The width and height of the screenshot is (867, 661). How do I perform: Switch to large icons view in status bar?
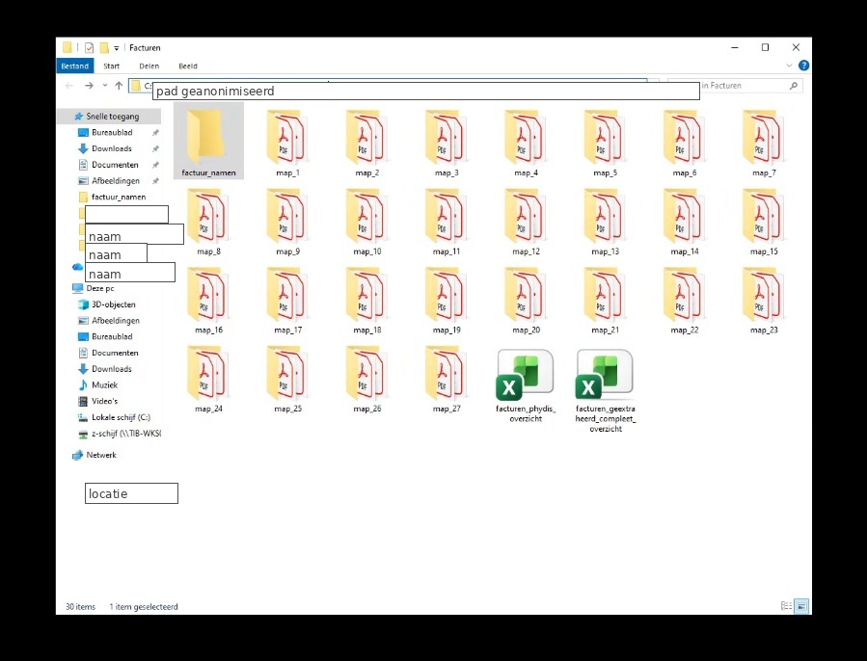click(x=801, y=606)
